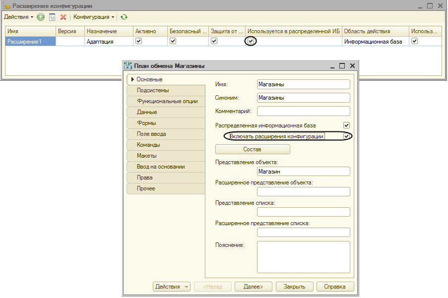Open the Поле ввода tab

(x=166, y=134)
